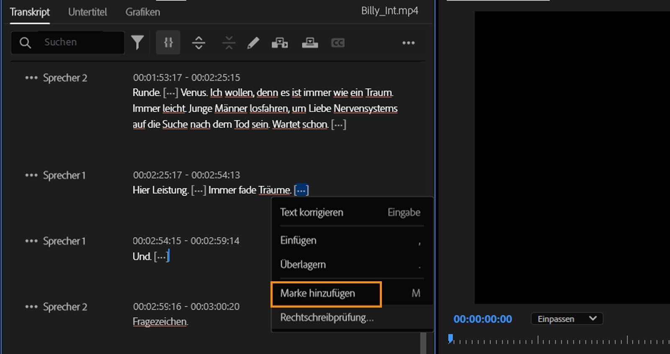Click the word Nervensystems in transcript
Image resolution: width=670 pixels, height=354 pixels.
coord(366,108)
